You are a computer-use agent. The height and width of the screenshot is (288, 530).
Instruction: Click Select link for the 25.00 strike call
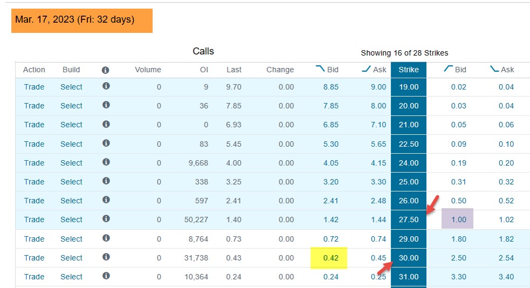point(71,182)
